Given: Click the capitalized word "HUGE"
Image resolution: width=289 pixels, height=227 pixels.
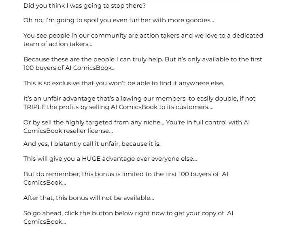Looking at the screenshot, I should coord(91,159).
